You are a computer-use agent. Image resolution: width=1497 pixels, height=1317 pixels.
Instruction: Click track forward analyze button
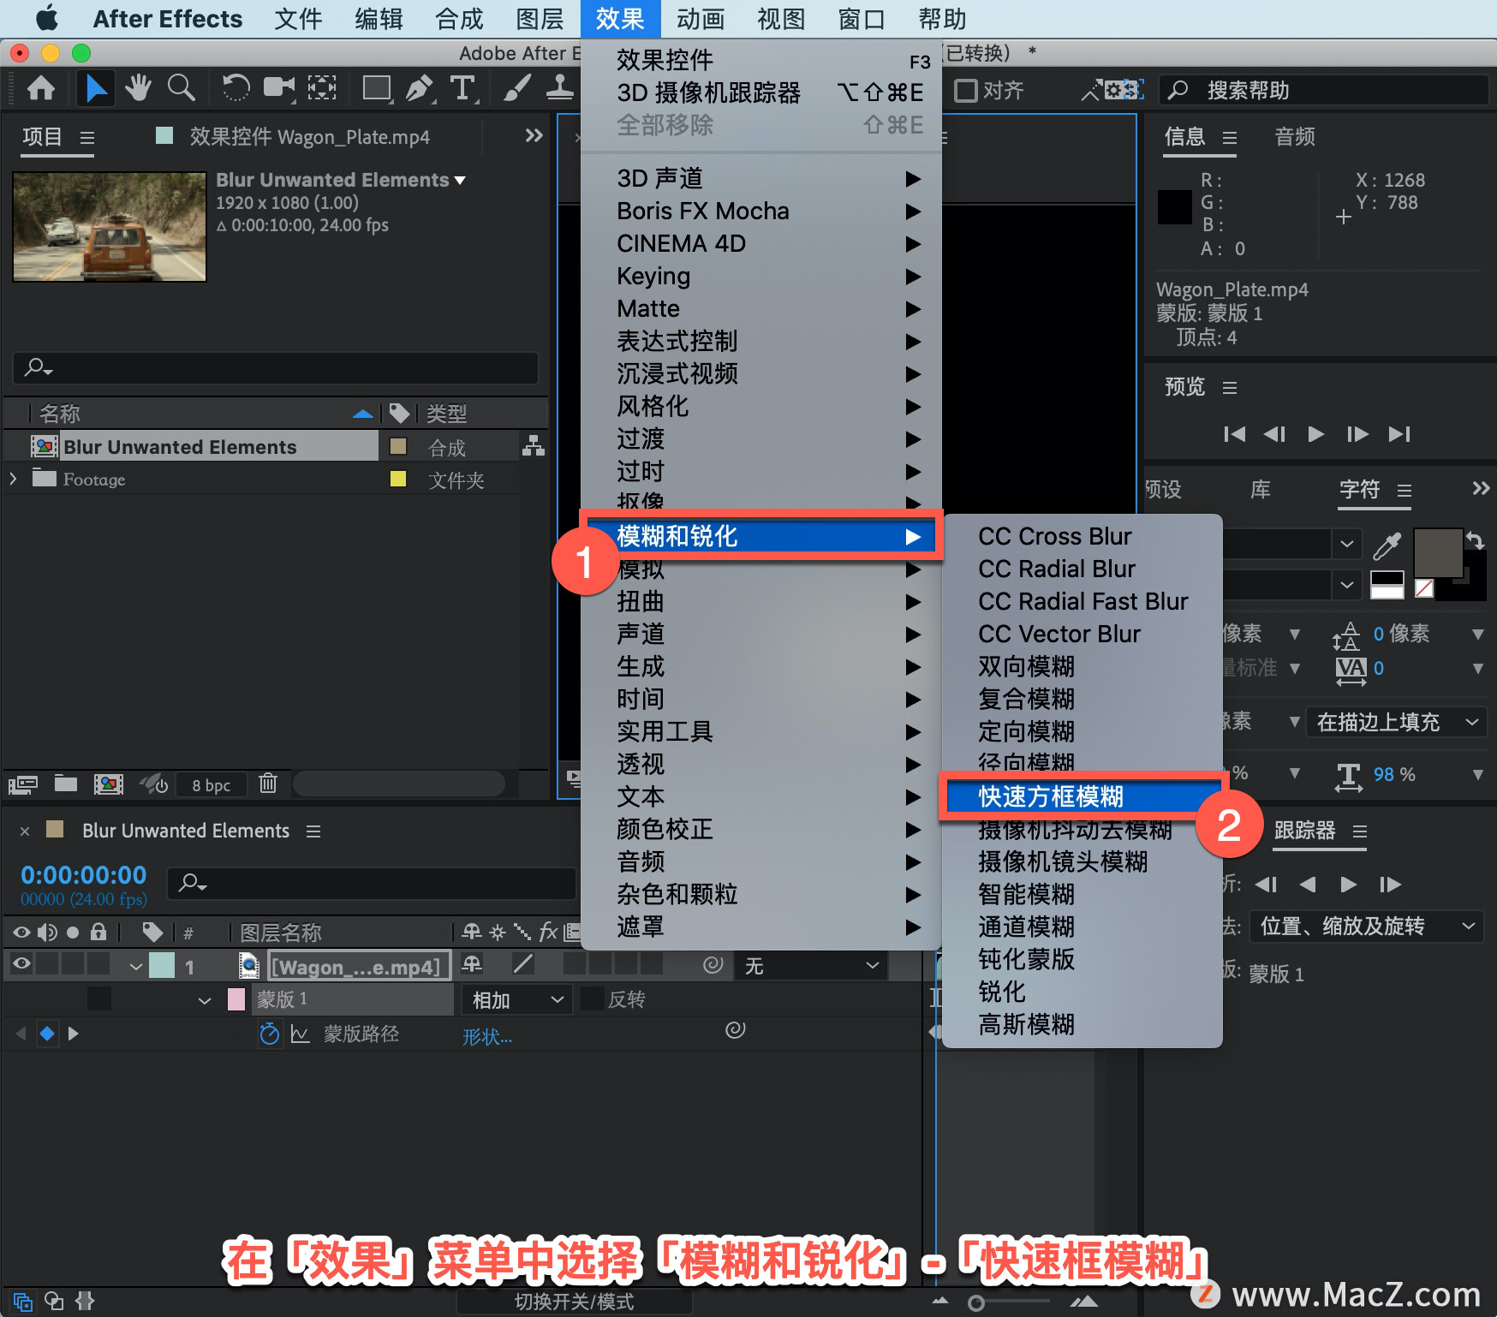(x=1348, y=885)
